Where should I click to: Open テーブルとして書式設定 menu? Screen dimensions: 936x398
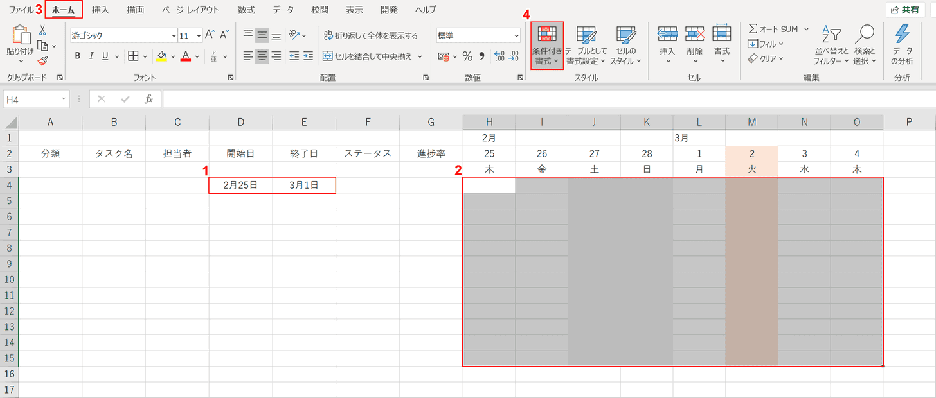coord(586,46)
